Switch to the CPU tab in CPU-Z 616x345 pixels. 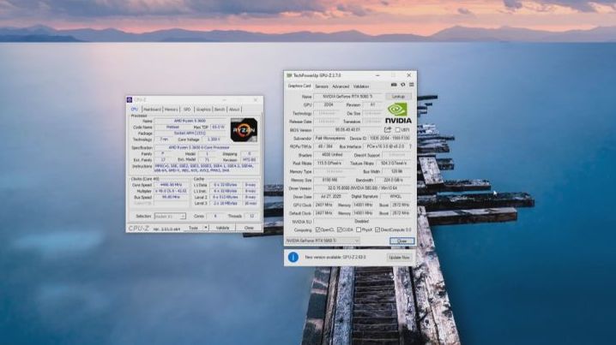135,110
